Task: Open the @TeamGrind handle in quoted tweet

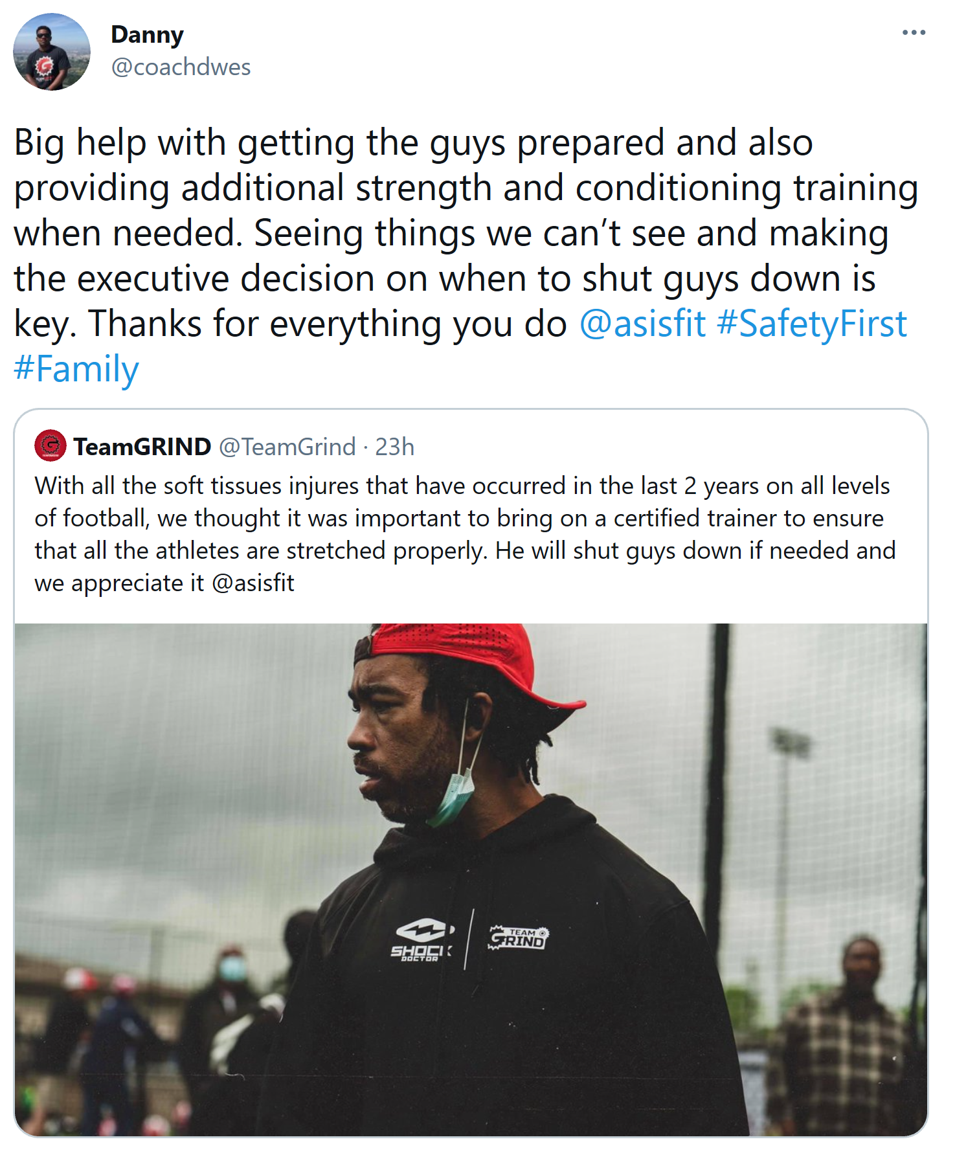Action: point(287,446)
